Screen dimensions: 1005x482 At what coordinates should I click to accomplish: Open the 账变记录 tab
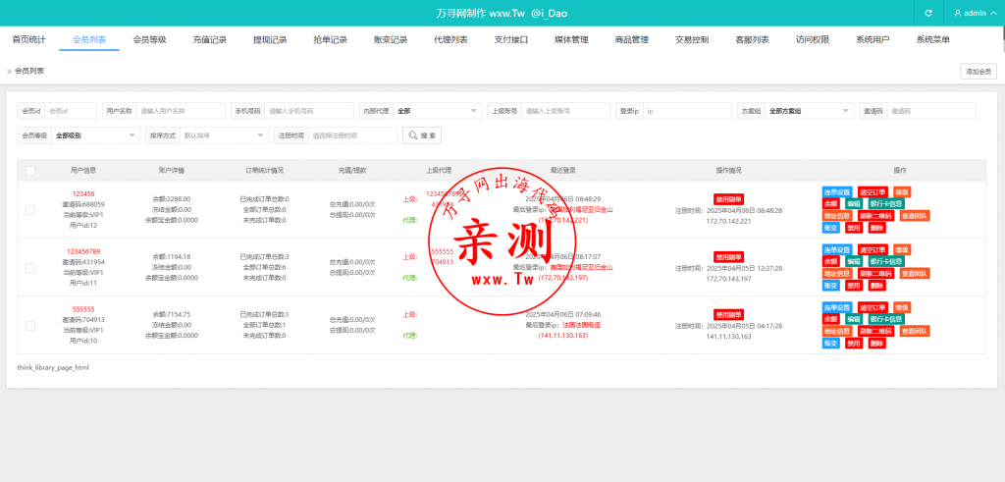coord(391,39)
